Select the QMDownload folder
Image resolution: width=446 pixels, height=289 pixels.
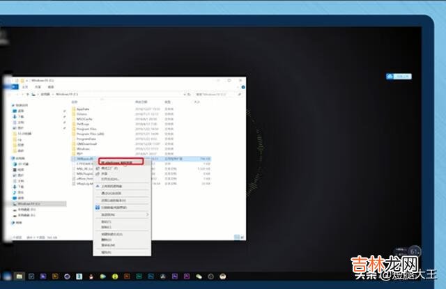(86, 143)
